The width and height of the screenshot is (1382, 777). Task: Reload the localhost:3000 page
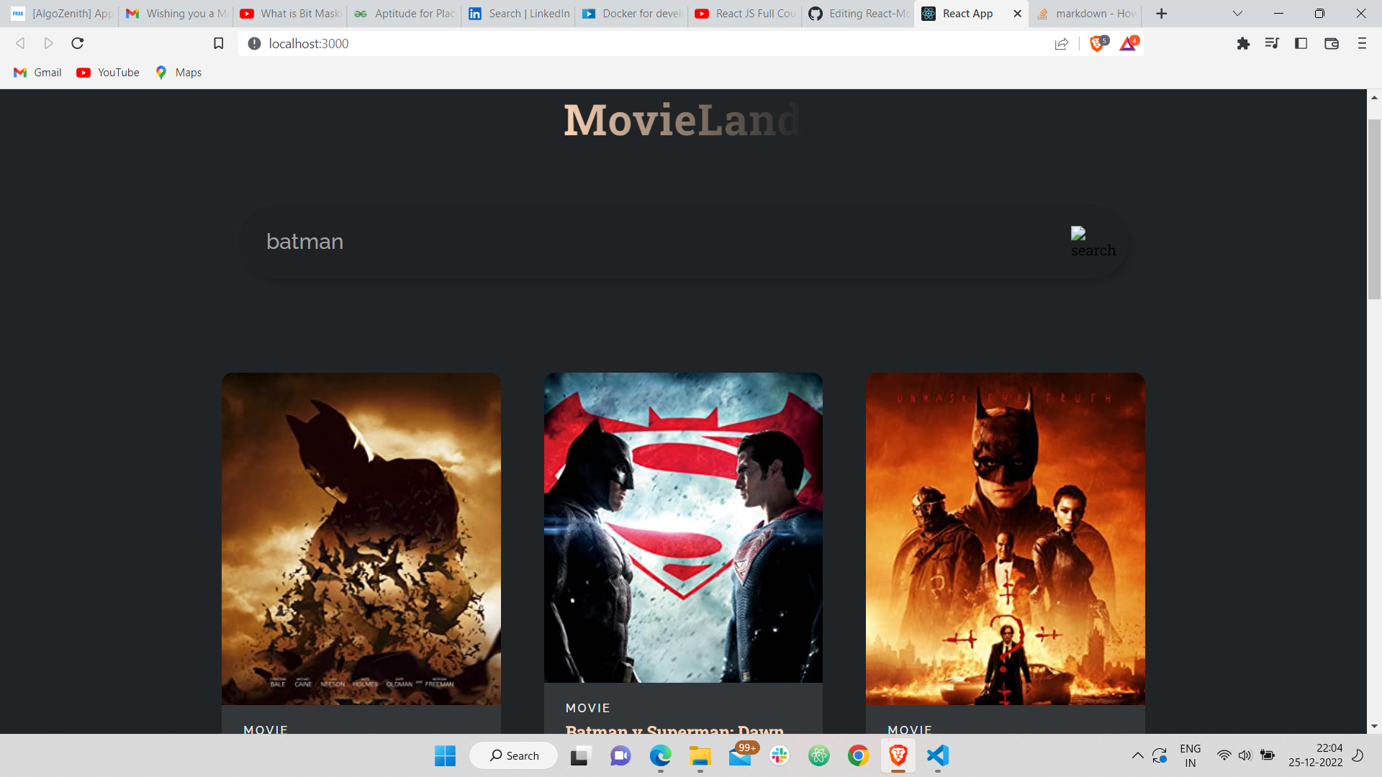[x=77, y=43]
